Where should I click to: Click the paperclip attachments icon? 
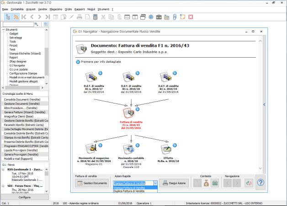click(x=175, y=17)
